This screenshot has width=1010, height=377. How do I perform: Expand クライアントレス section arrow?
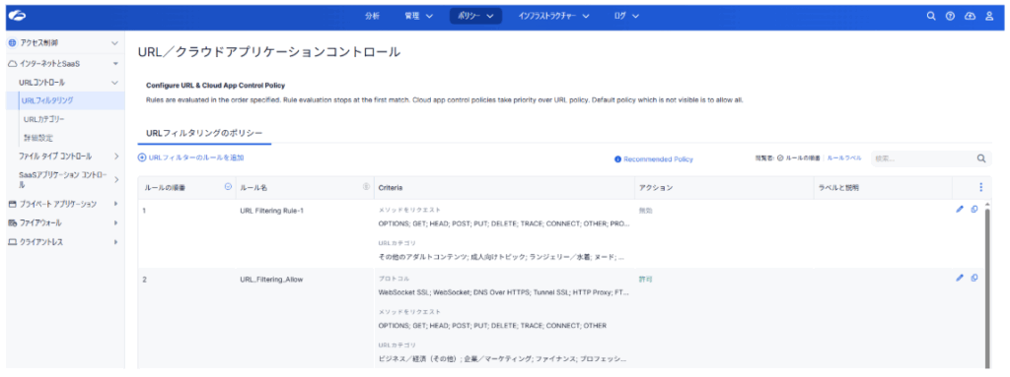[115, 242]
